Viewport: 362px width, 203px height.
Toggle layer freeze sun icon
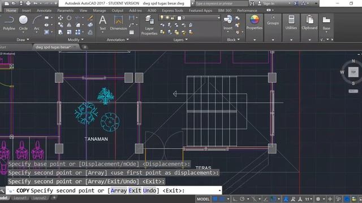click(x=167, y=17)
